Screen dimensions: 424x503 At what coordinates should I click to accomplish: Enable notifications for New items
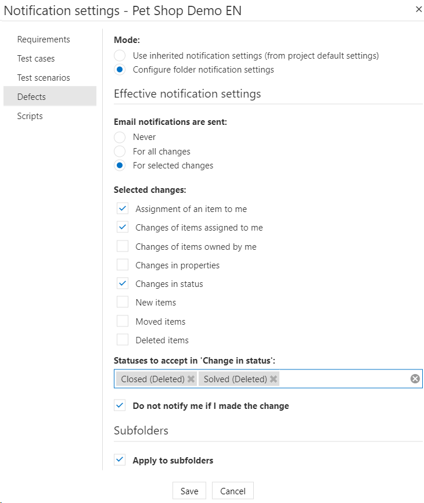tap(123, 303)
